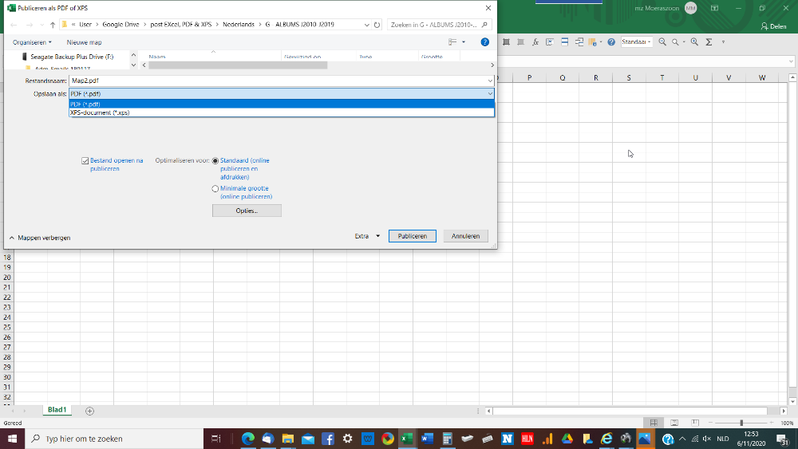Select the Blad1 sheet tab
The image size is (798, 449).
click(x=57, y=410)
